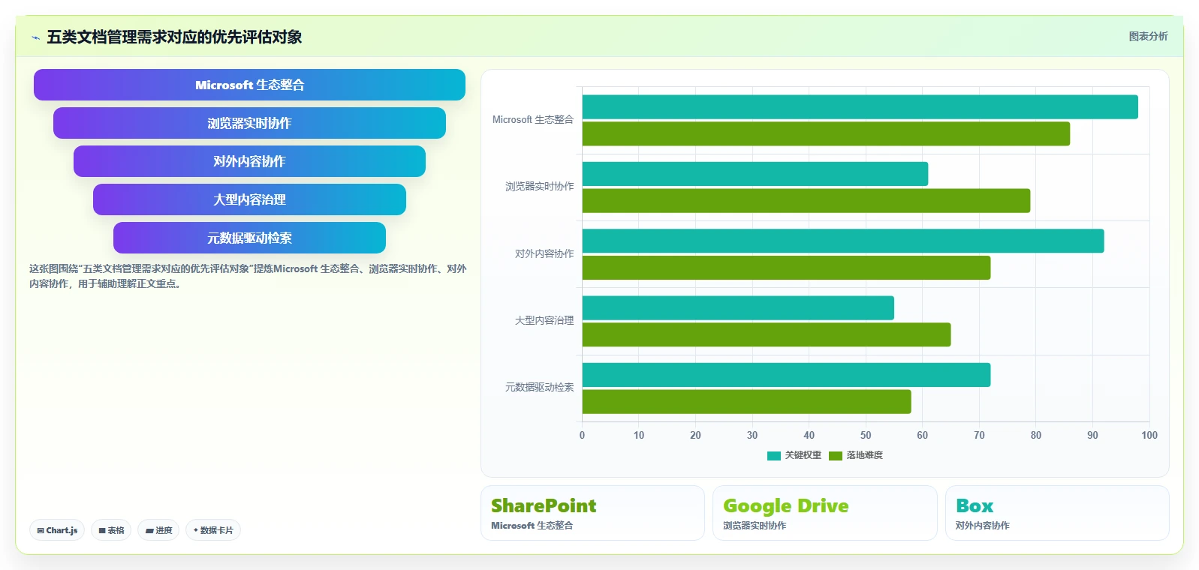
Task: Click the green bar for 大型内容治理
Action: 767,334
